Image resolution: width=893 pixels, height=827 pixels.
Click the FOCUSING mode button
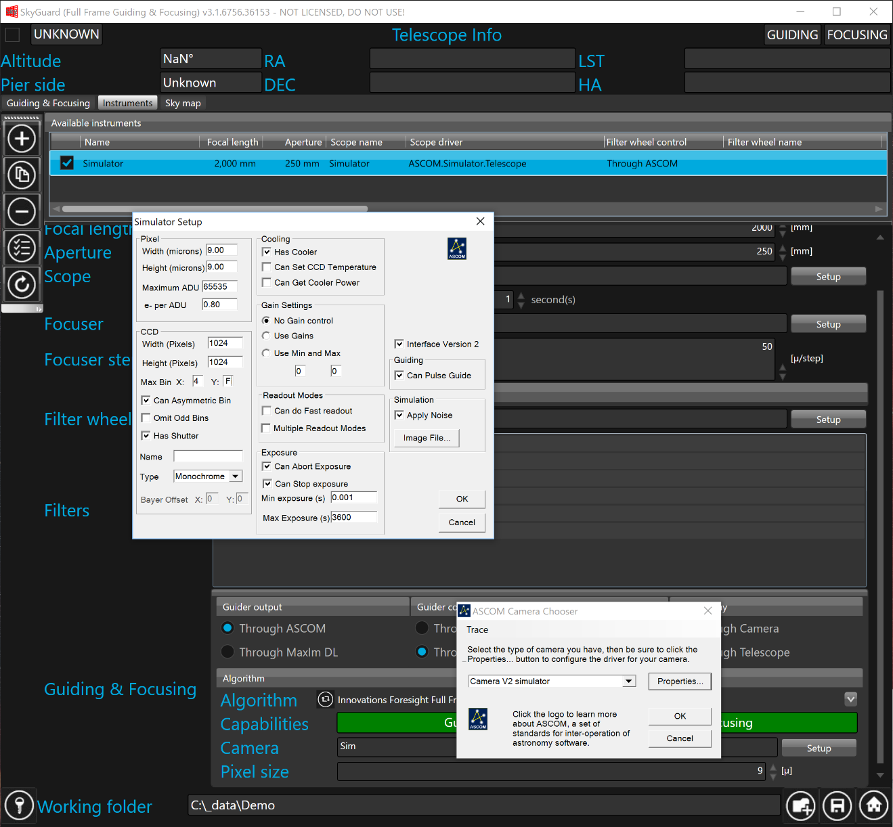coord(857,35)
